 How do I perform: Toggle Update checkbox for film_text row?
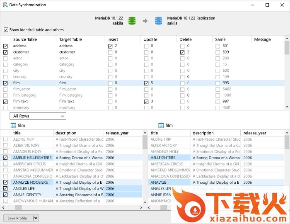[x=146, y=102]
